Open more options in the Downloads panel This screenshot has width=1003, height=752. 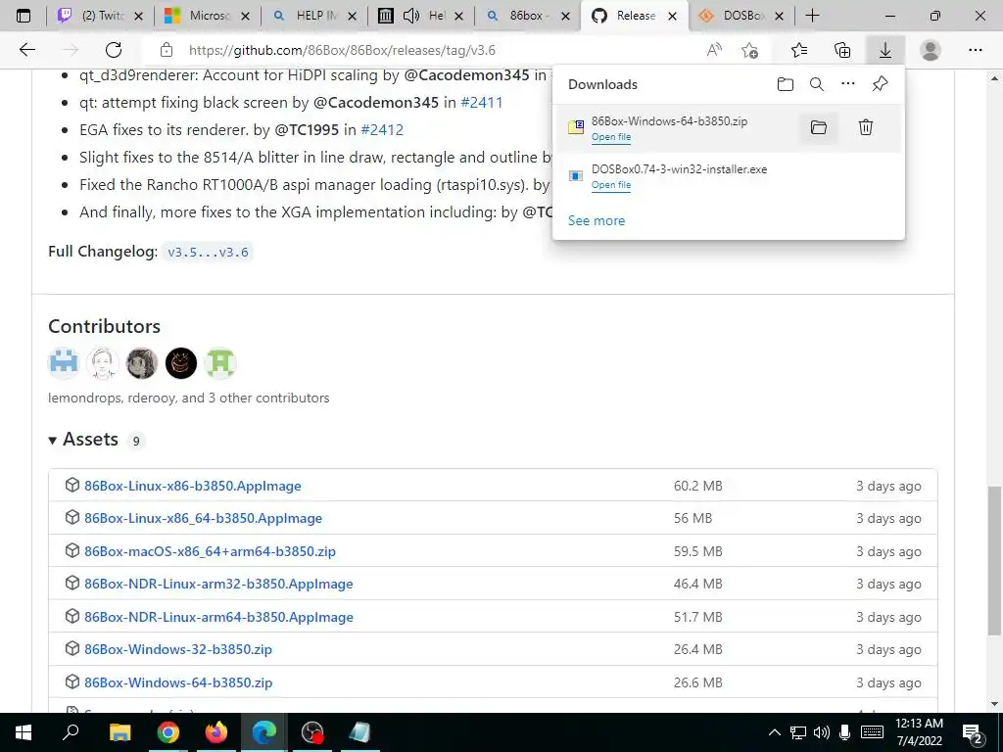848,84
